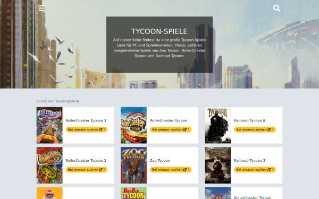Search amazon for RollerCoaster Tycoon
The image size is (319, 199).
coord(171,129)
